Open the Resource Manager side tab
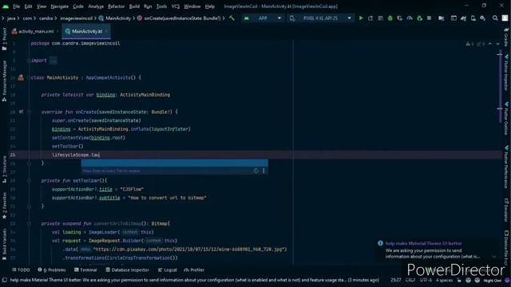511x287 pixels. point(4,81)
